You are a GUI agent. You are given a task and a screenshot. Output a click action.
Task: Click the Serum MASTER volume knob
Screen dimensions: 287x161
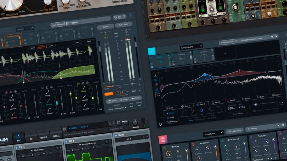tap(135, 122)
